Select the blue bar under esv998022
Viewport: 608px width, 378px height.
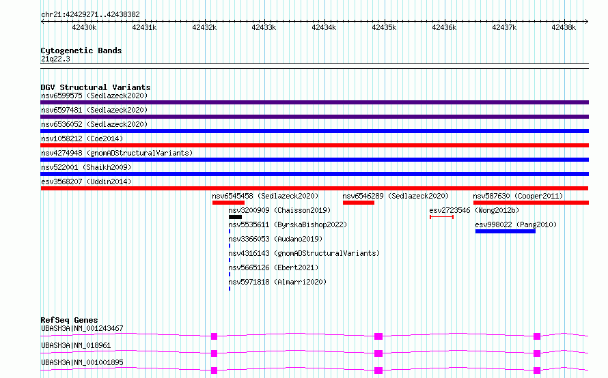[506, 231]
